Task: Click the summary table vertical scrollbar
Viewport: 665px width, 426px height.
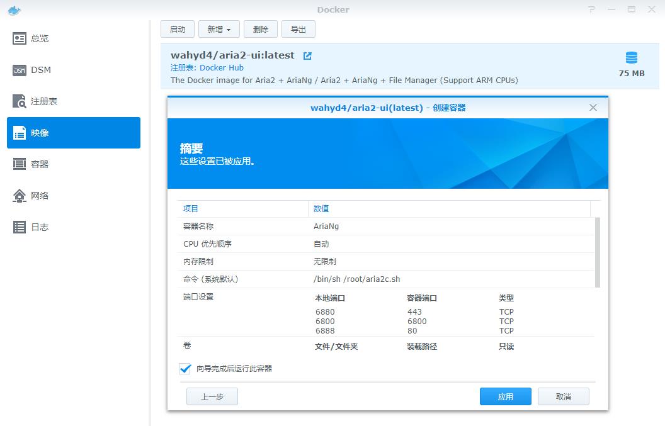Action: tap(598, 252)
